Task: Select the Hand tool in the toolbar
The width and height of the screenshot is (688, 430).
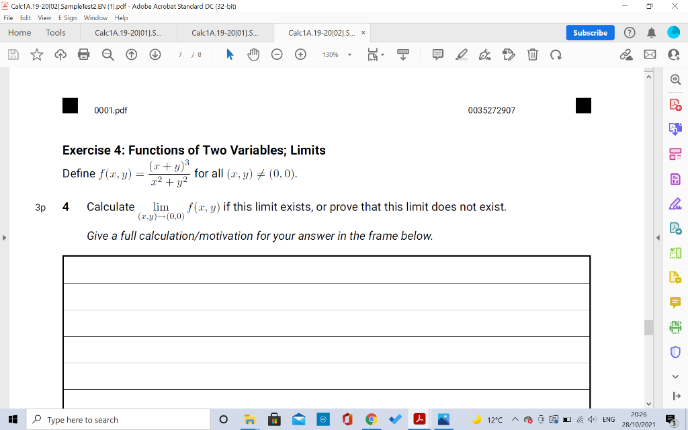Action: [253, 54]
